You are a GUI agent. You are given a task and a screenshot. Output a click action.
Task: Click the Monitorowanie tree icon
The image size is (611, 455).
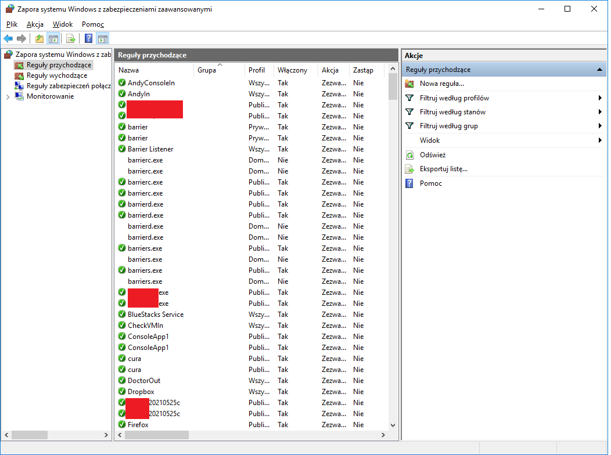click(19, 96)
